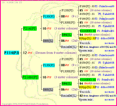Click the upper P133H(PJ) node
The height and width of the screenshot is (106, 117).
click(x=68, y=23)
